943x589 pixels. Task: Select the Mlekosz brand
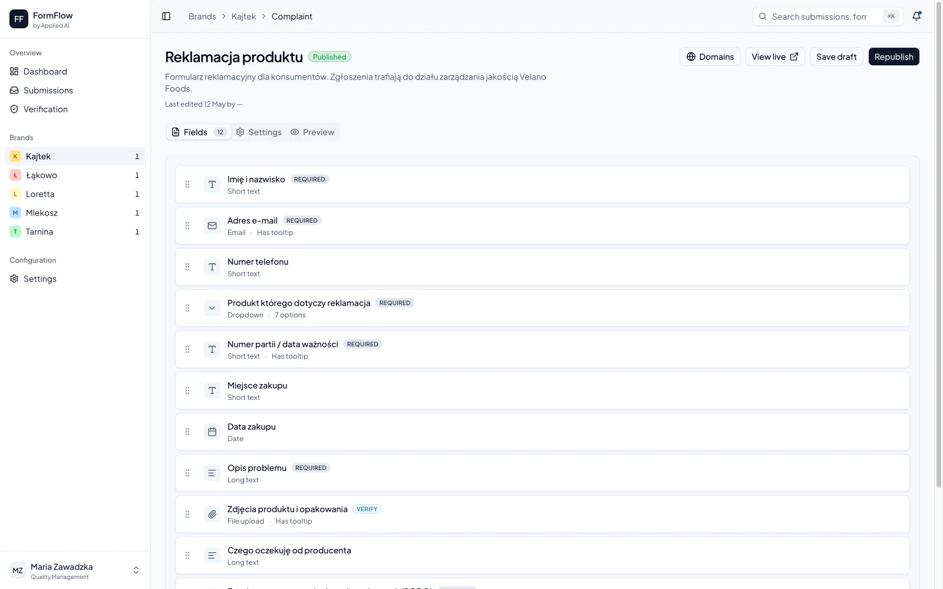[x=75, y=213]
